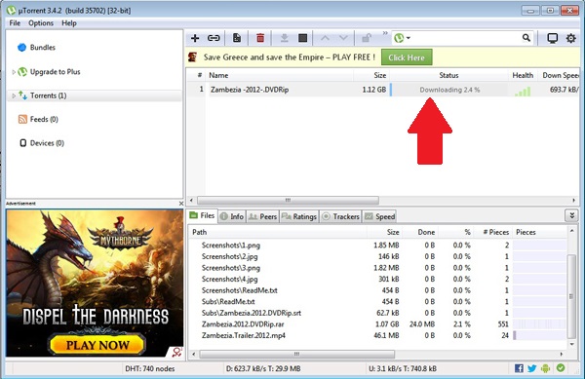Screen dimensions: 585x379
Task: Select Torrents (1) in the sidebar
Action: coord(48,95)
